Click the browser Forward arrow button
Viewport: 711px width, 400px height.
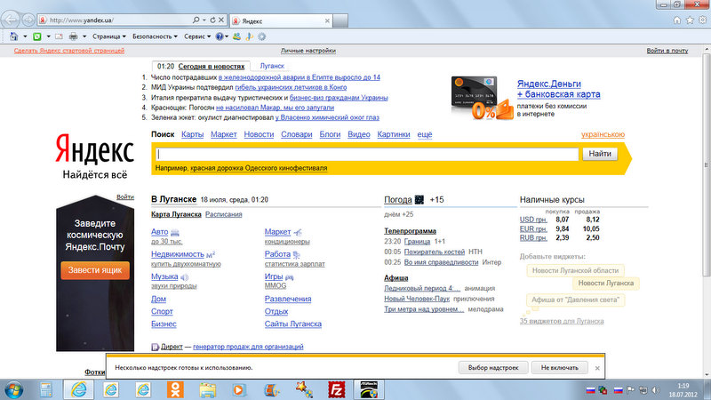point(28,20)
